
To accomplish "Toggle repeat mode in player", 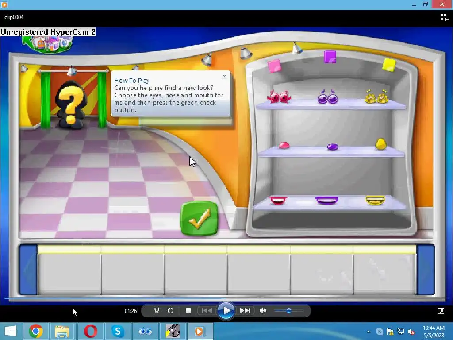I will pyautogui.click(x=170, y=310).
